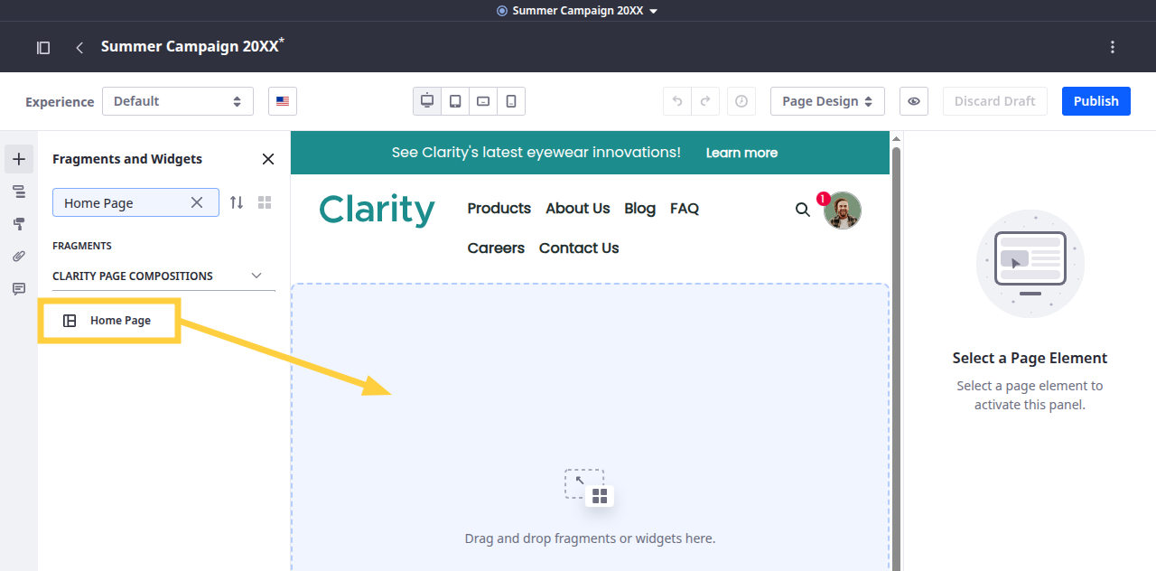This screenshot has height=571, width=1156.
Task: Collapse the Clarity Page Compositions section
Action: tap(256, 276)
